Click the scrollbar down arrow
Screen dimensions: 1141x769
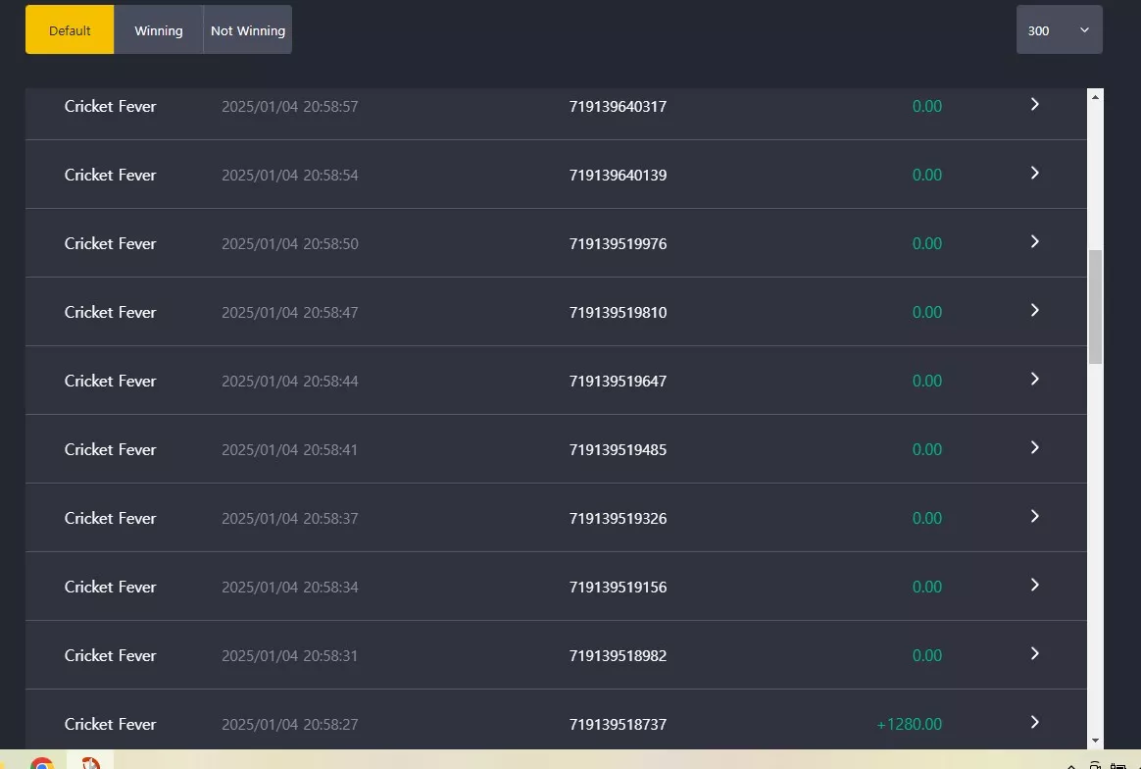[1095, 741]
